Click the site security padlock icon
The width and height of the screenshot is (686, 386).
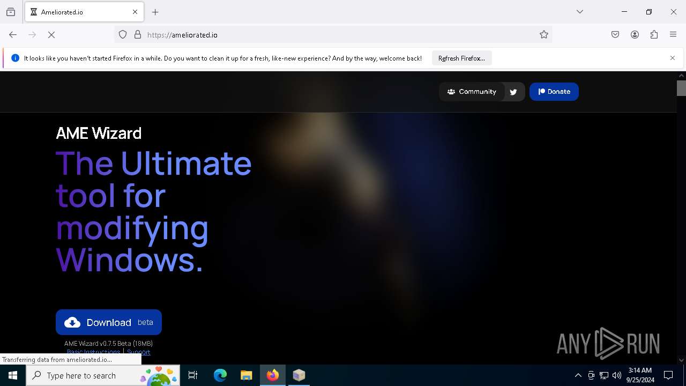138,35
